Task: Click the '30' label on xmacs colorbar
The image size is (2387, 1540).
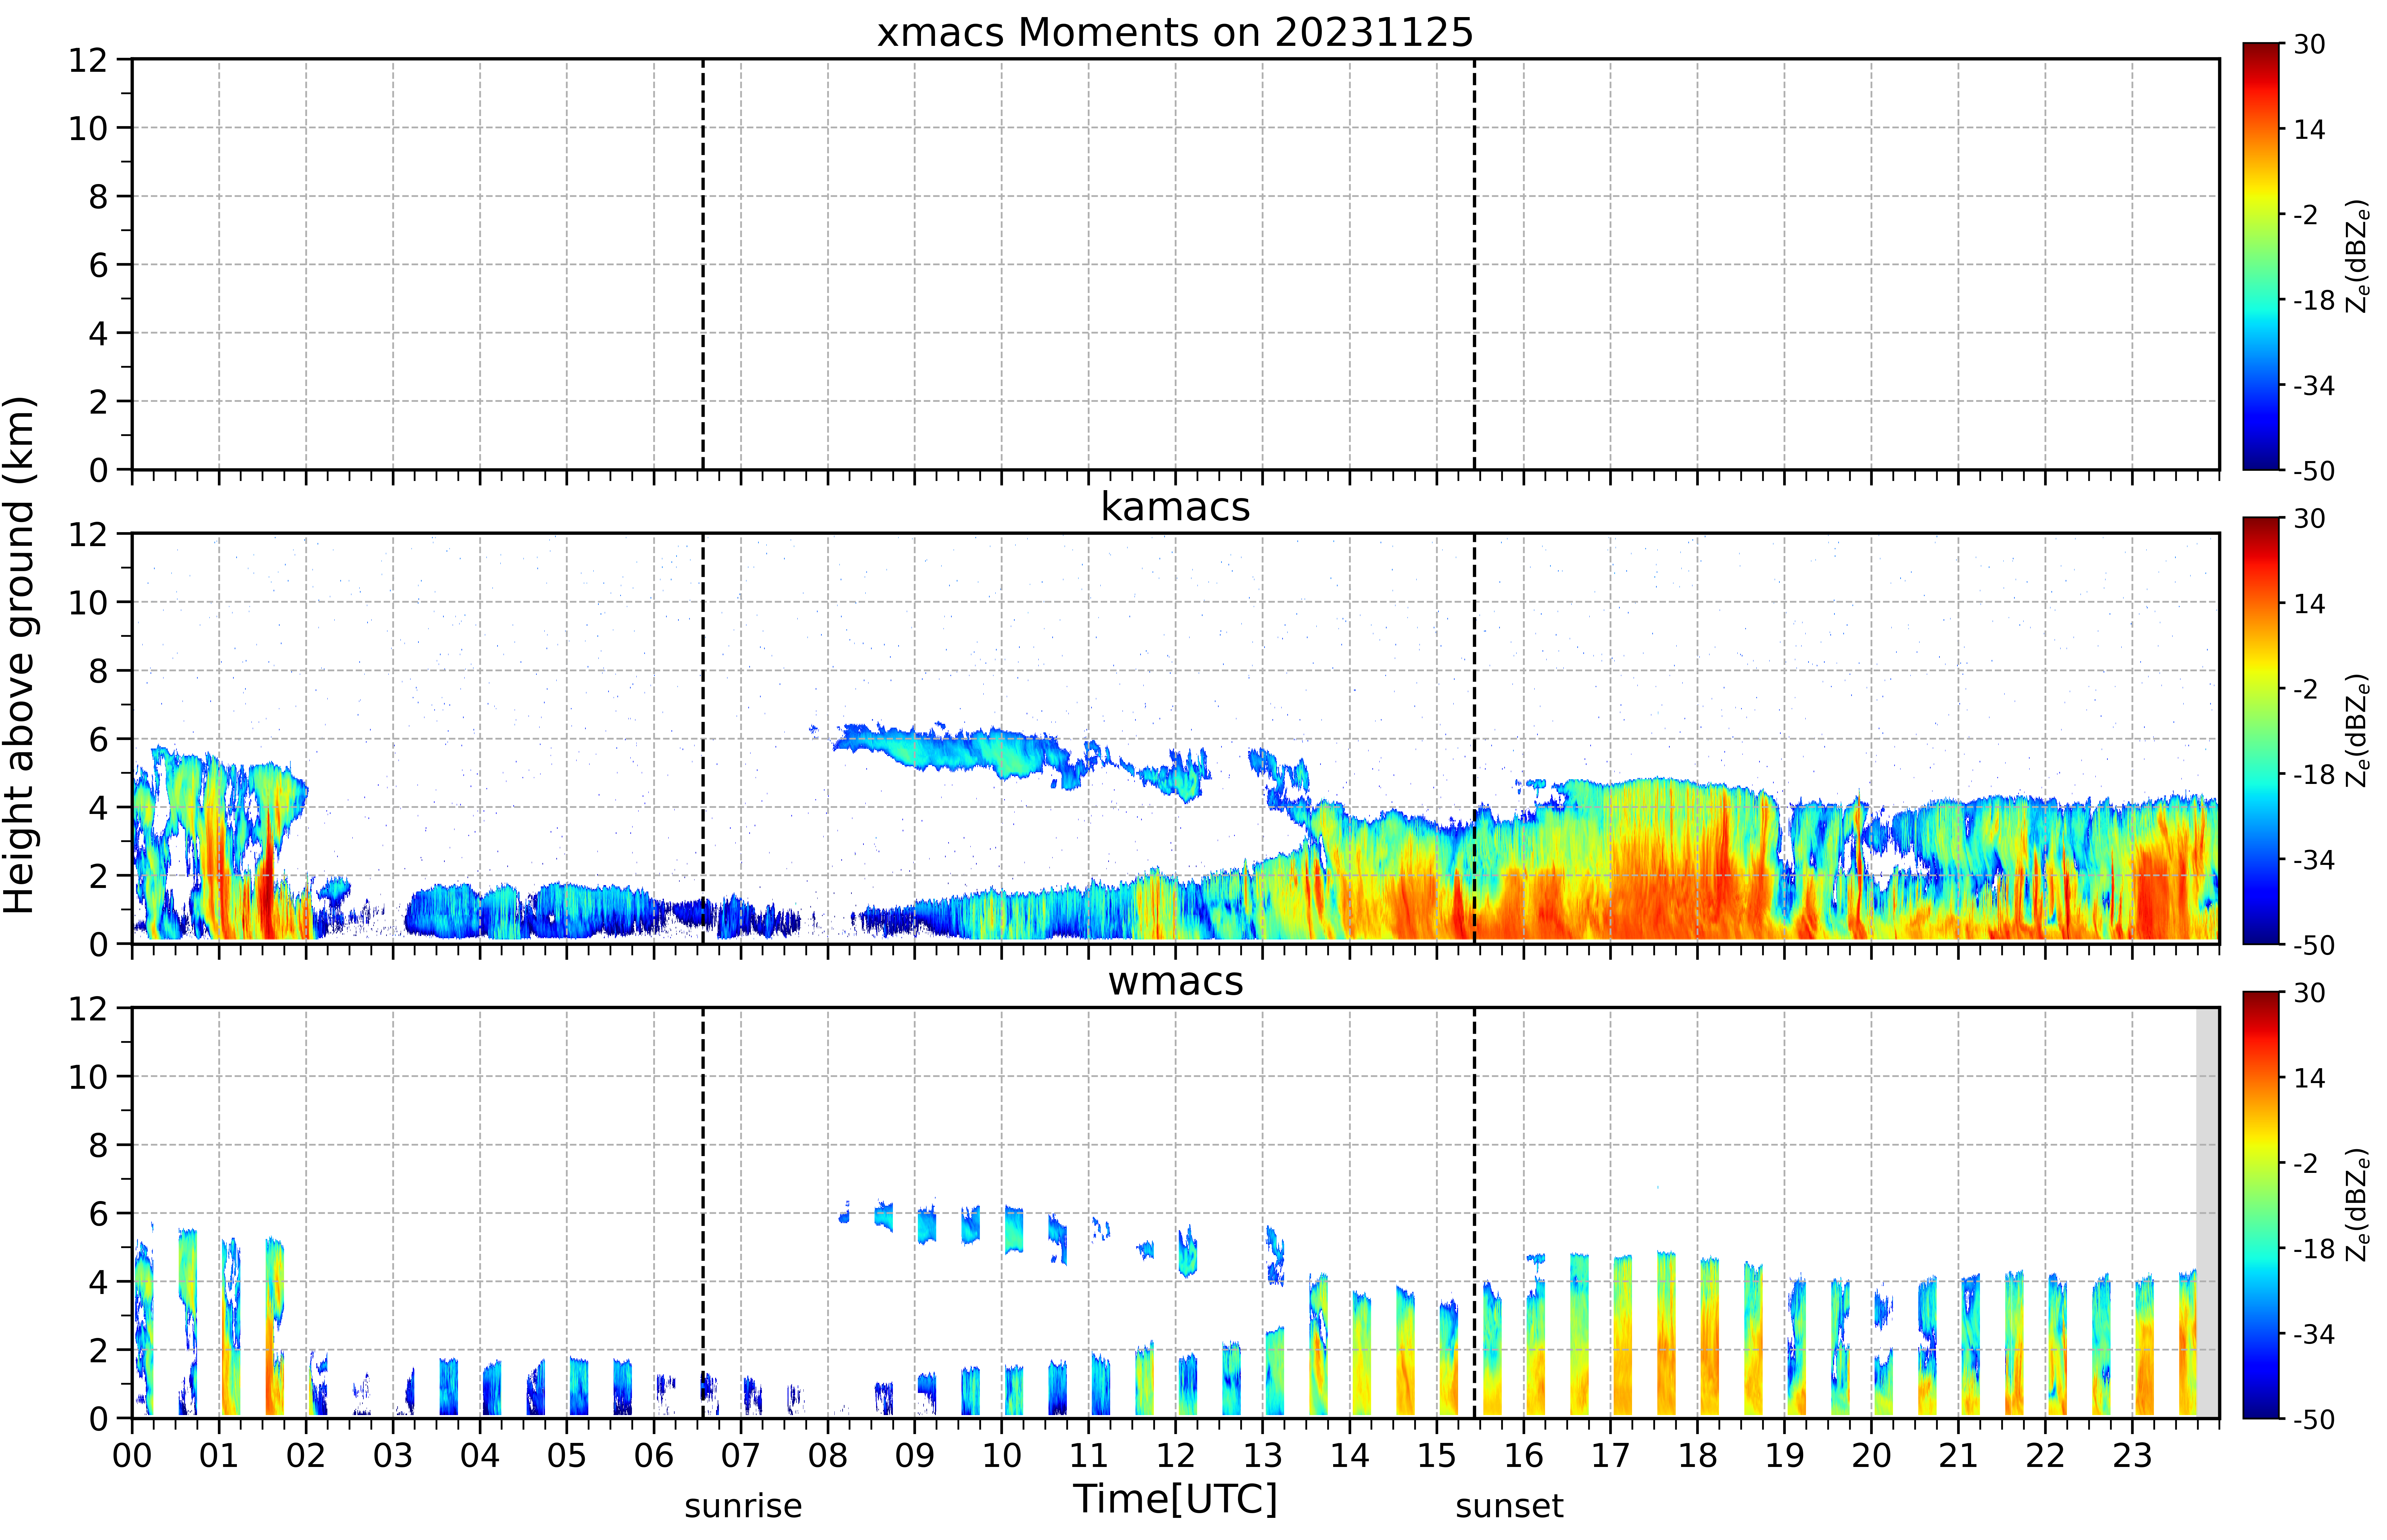Action: [2309, 44]
